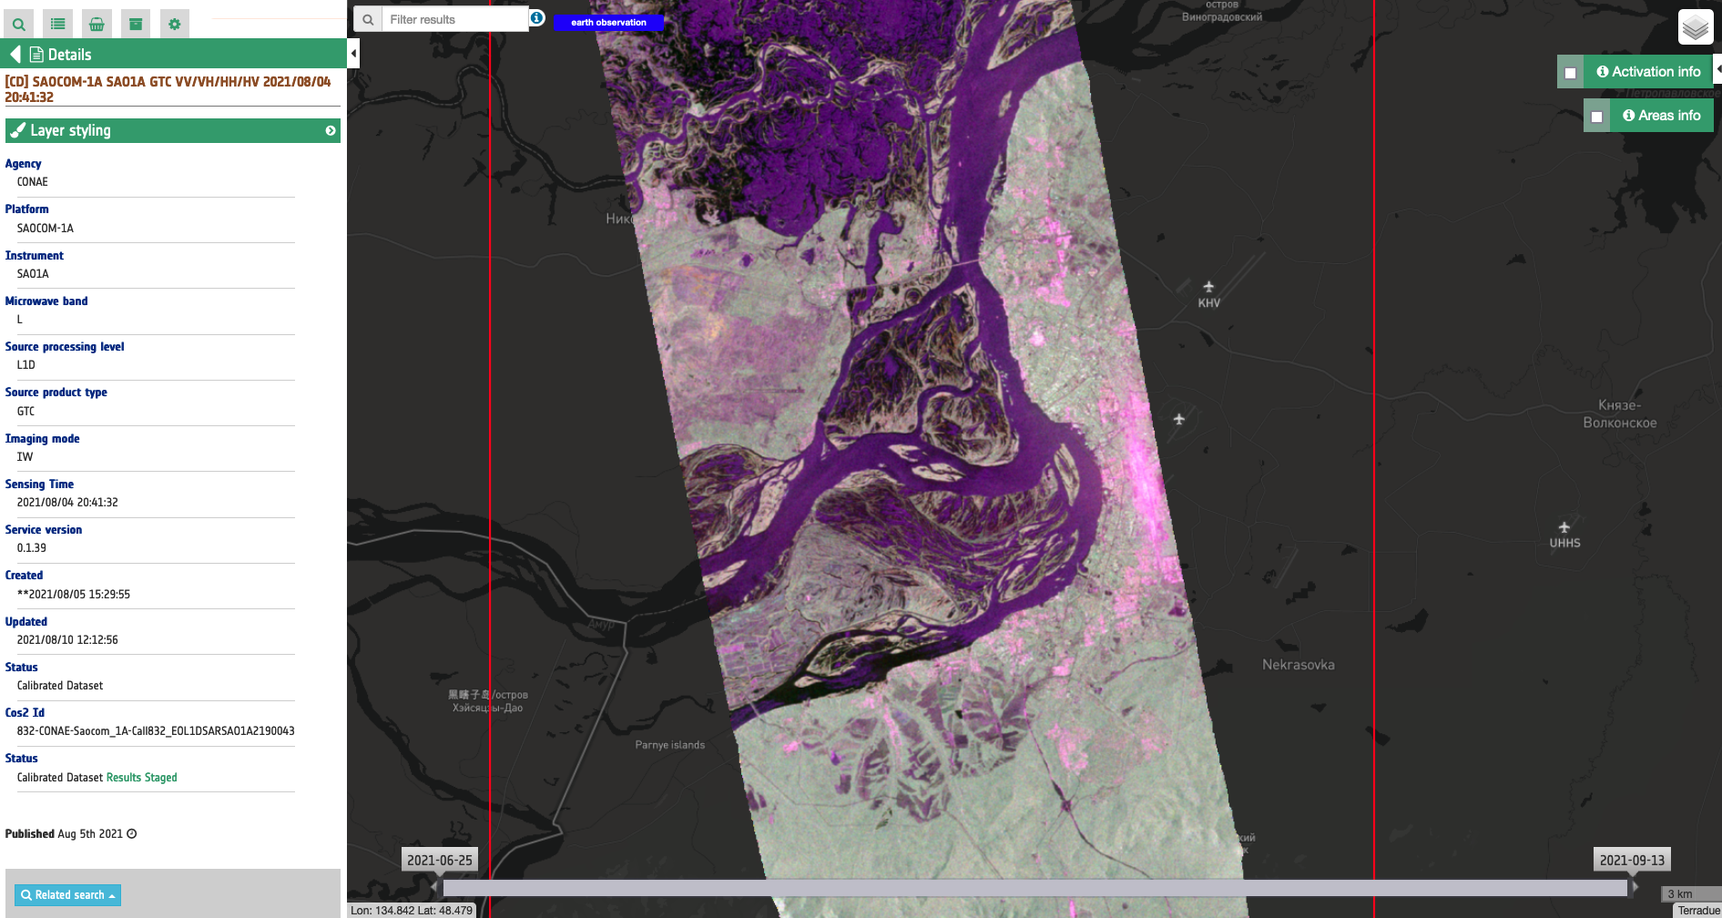This screenshot has width=1722, height=918.
Task: Open the archive box icon tab
Action: point(136,24)
